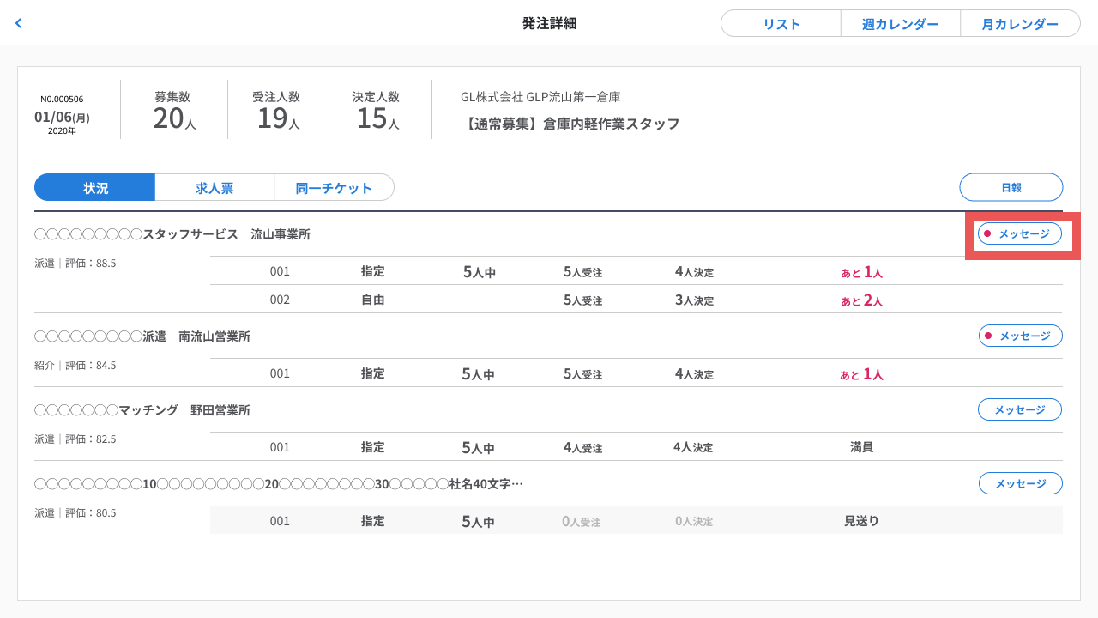Select the 月カレンダー tab
This screenshot has height=618, width=1098.
point(1020,24)
